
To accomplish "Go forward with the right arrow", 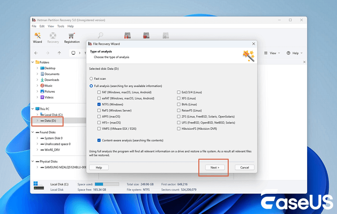I will coord(48,53).
